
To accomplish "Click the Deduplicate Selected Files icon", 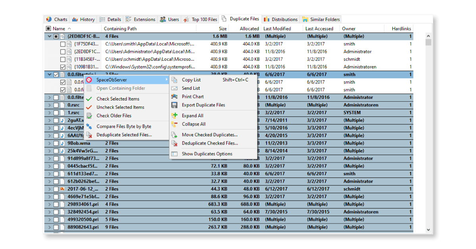I will tap(89, 135).
